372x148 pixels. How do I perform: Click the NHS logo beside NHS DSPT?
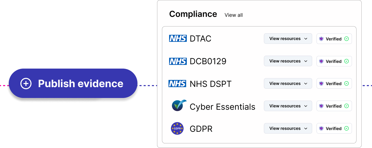tap(177, 84)
